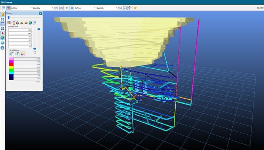
Task: Click the yellow star favorite icon
Action: 135,7
